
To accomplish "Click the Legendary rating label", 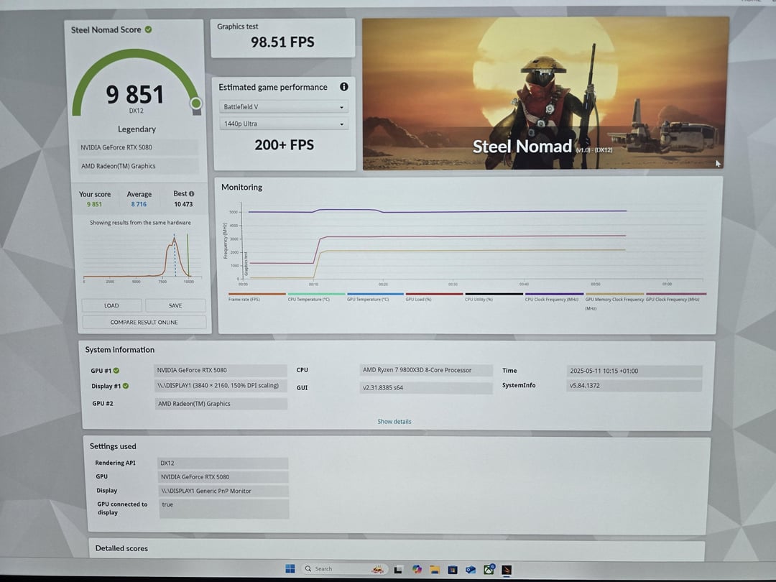I will 137,129.
